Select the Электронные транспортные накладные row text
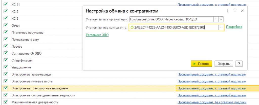This screenshot has height=105, width=259. [40, 88]
